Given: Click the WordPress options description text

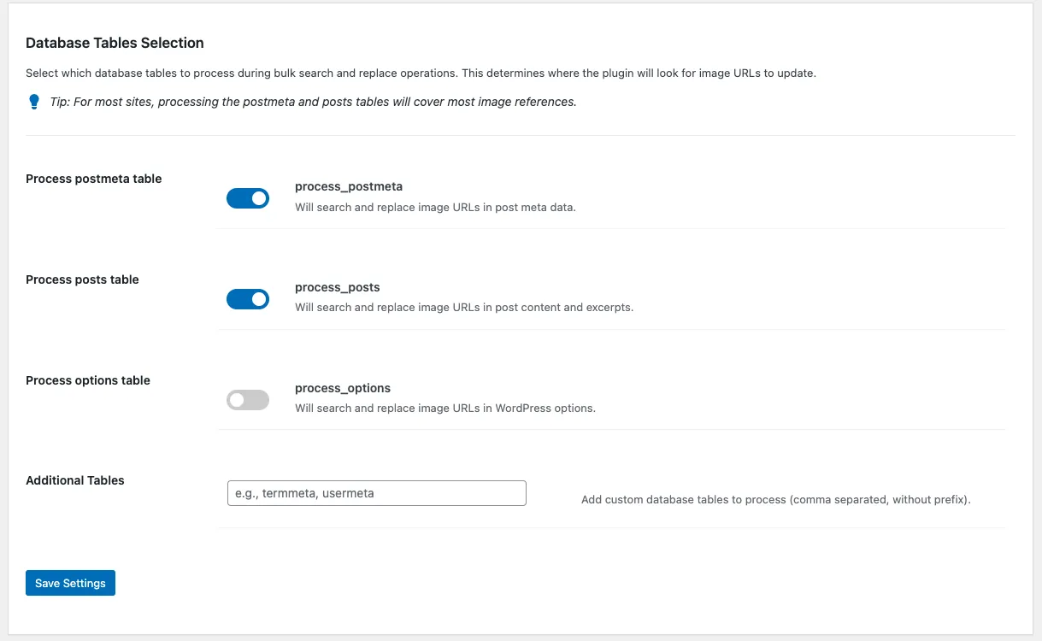Looking at the screenshot, I should [445, 408].
